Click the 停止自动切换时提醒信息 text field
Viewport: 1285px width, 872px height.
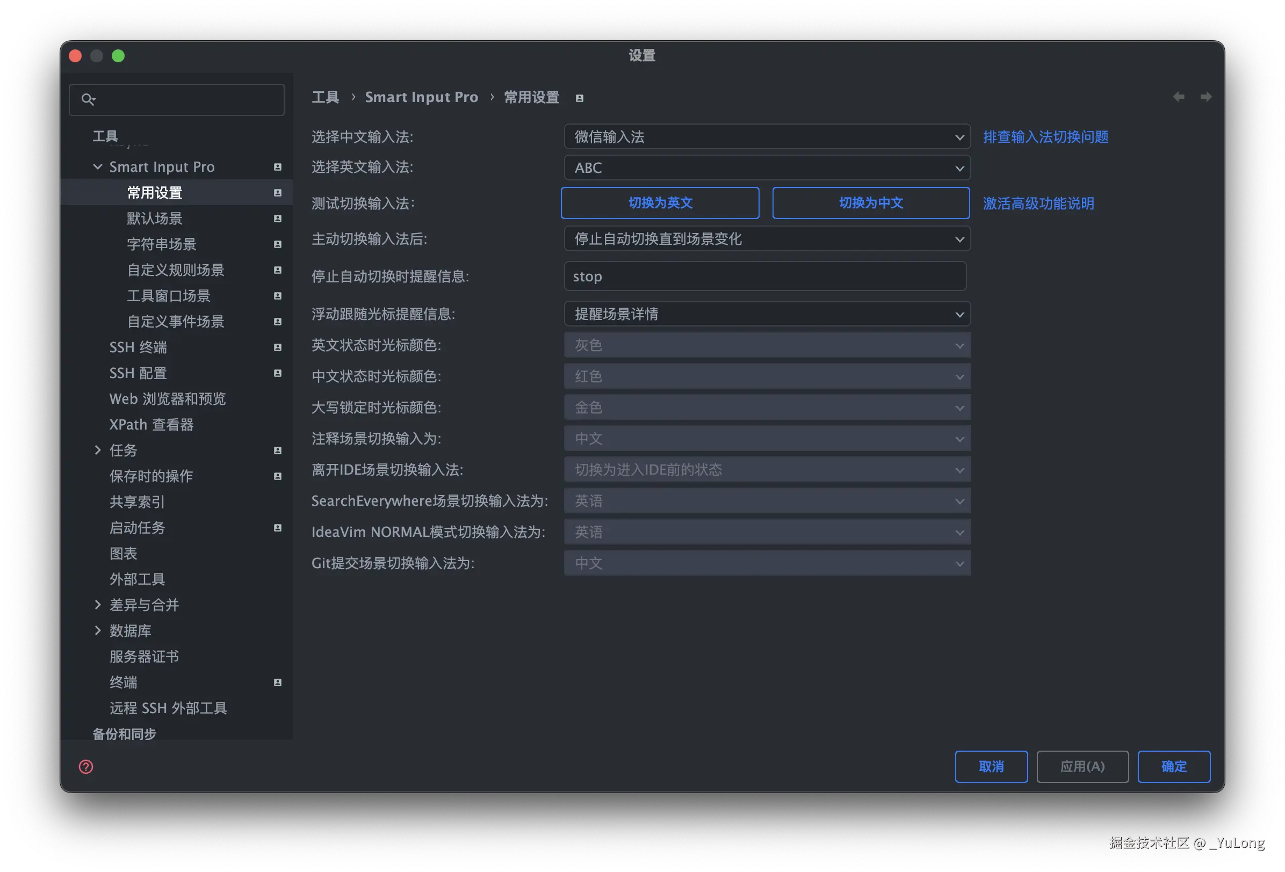[x=764, y=277]
